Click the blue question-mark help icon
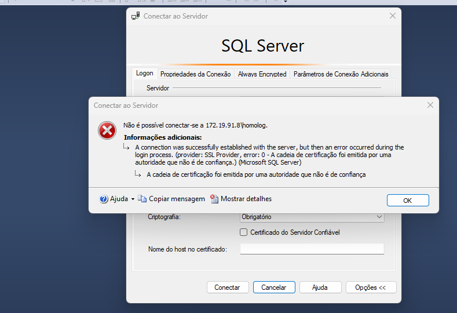The width and height of the screenshot is (457, 313). coord(104,199)
